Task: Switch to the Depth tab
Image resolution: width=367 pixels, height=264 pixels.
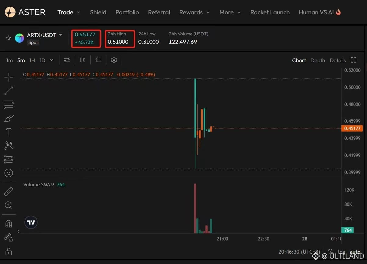Action: pos(318,60)
